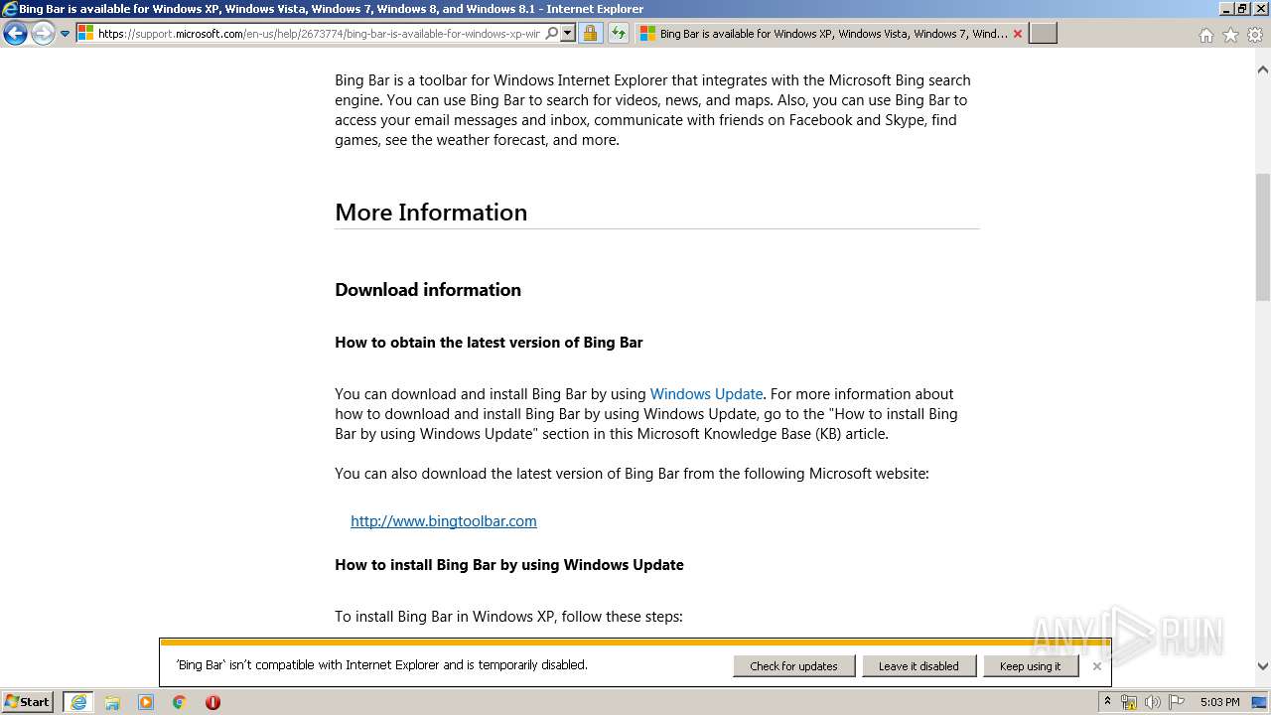Image resolution: width=1271 pixels, height=715 pixels.
Task: Click the Action Center flag icon
Action: point(1177,702)
